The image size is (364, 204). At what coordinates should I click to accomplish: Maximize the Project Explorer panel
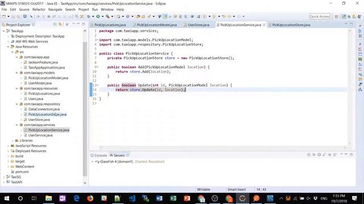point(84,24)
